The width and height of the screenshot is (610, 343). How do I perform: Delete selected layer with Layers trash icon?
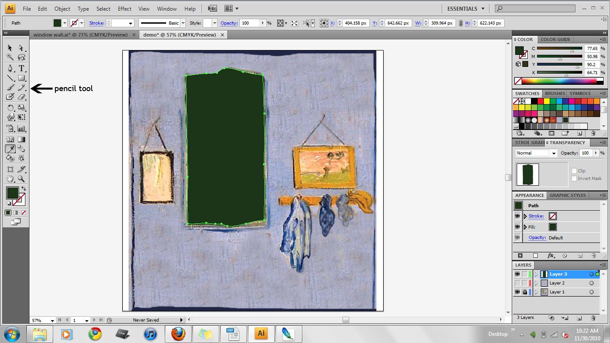tap(593, 318)
